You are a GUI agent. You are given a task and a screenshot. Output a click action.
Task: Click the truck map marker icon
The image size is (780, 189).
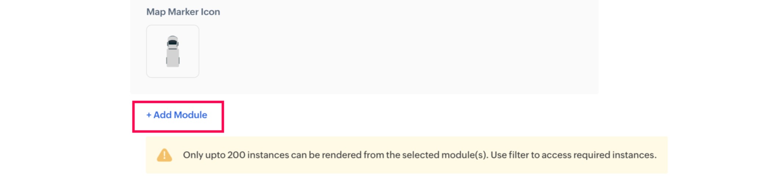point(173,51)
